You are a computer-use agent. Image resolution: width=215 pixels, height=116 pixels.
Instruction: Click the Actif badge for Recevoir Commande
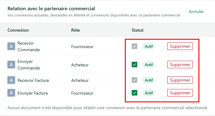(x=149, y=46)
